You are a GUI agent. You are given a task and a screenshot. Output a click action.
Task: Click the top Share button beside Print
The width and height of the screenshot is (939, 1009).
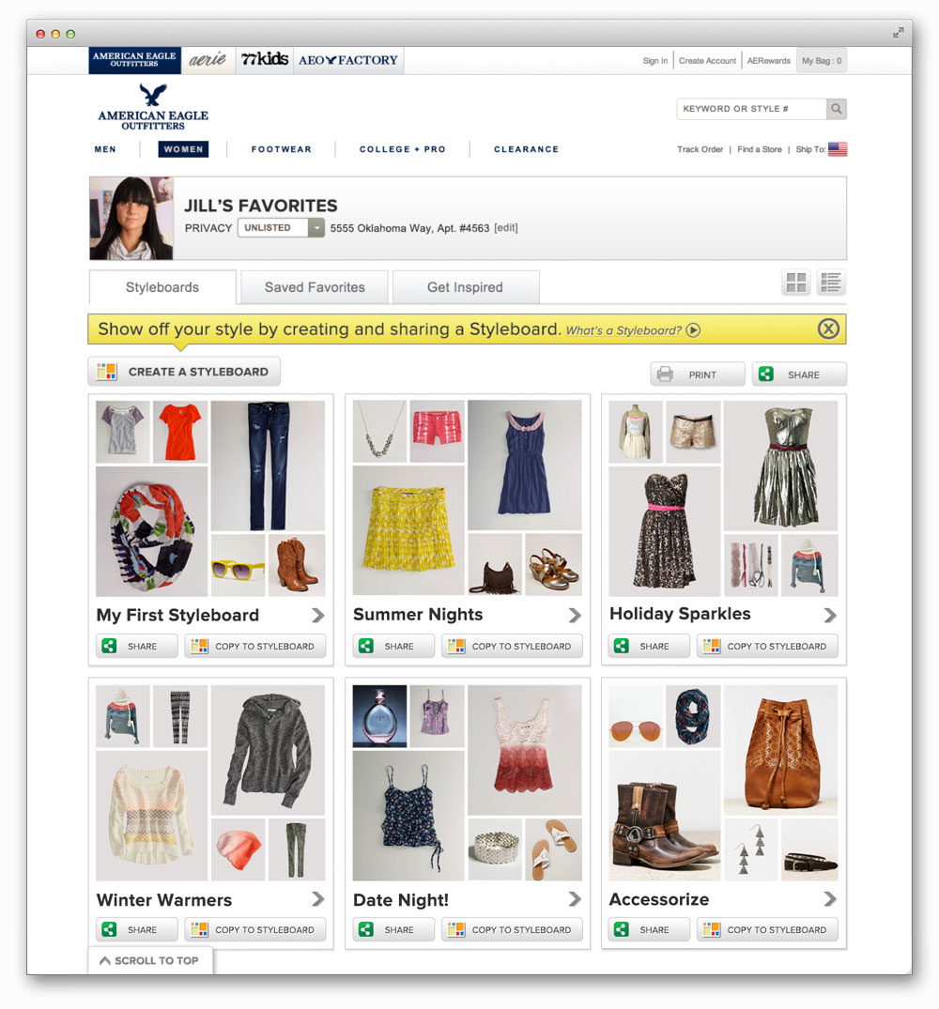pos(799,375)
